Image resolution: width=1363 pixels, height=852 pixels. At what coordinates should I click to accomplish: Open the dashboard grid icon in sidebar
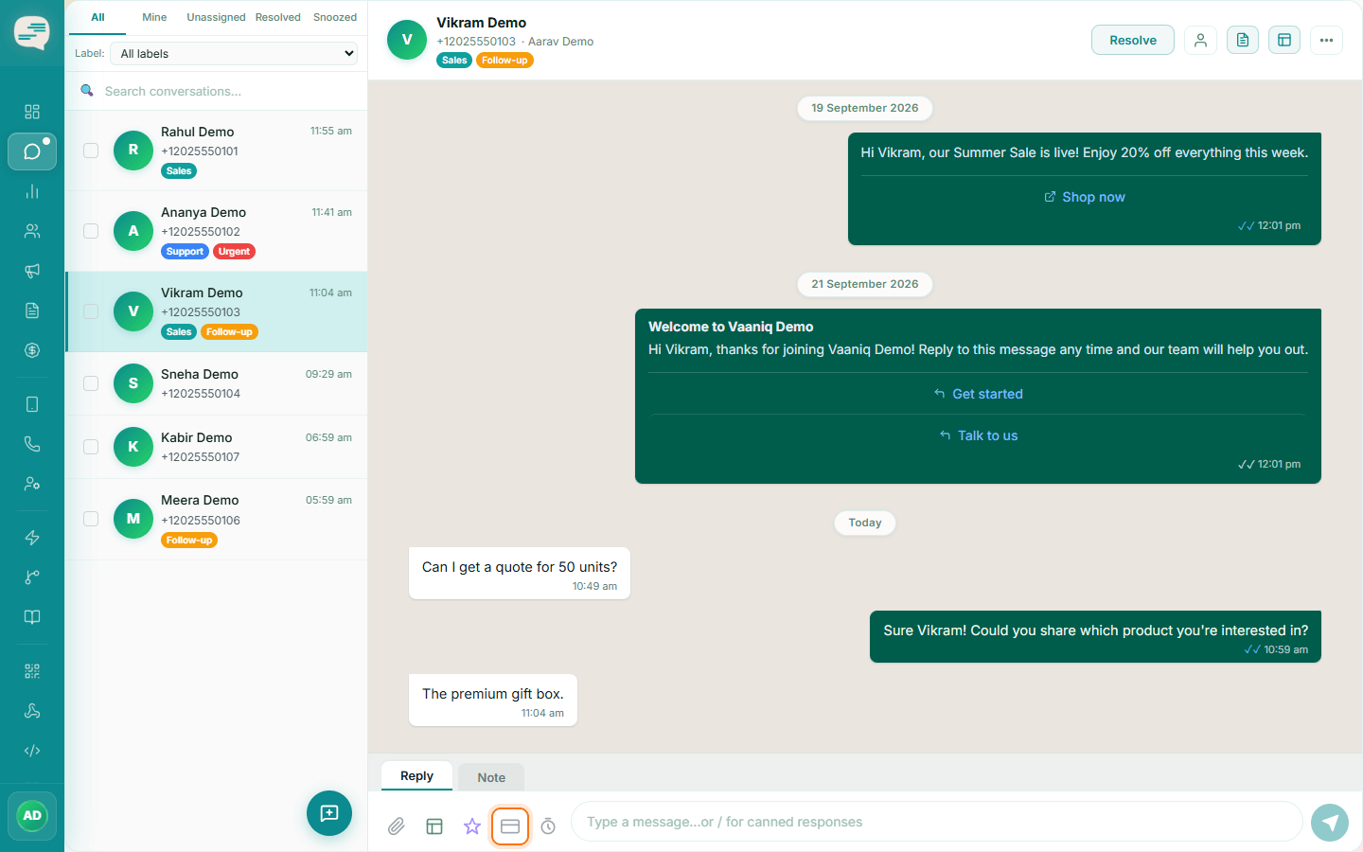(x=32, y=112)
